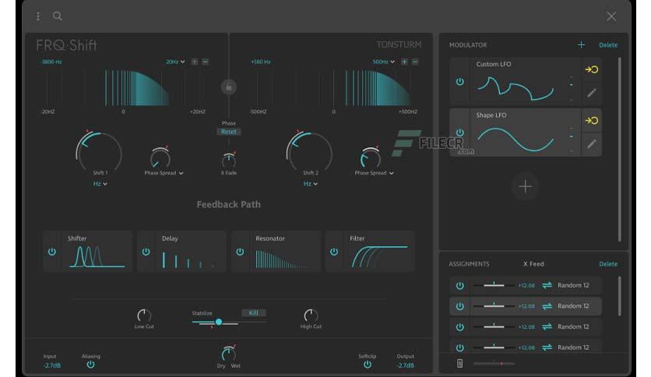
Task: Open the Delay feedback module graphic
Action: [x=189, y=259]
